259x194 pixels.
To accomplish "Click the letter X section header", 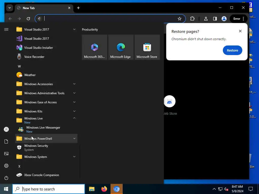I will click(19, 166).
